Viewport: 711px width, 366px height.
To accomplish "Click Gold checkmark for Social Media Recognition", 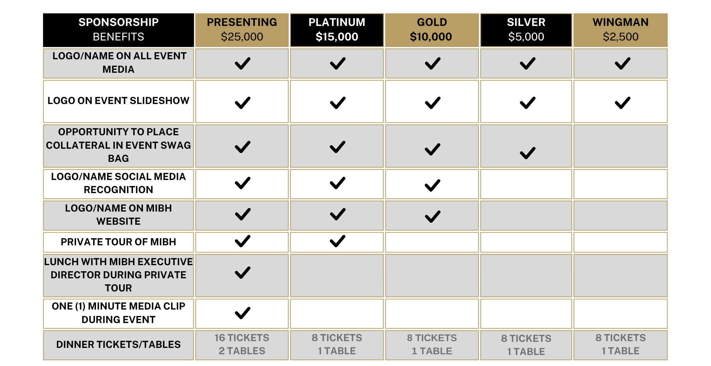I will [x=432, y=185].
